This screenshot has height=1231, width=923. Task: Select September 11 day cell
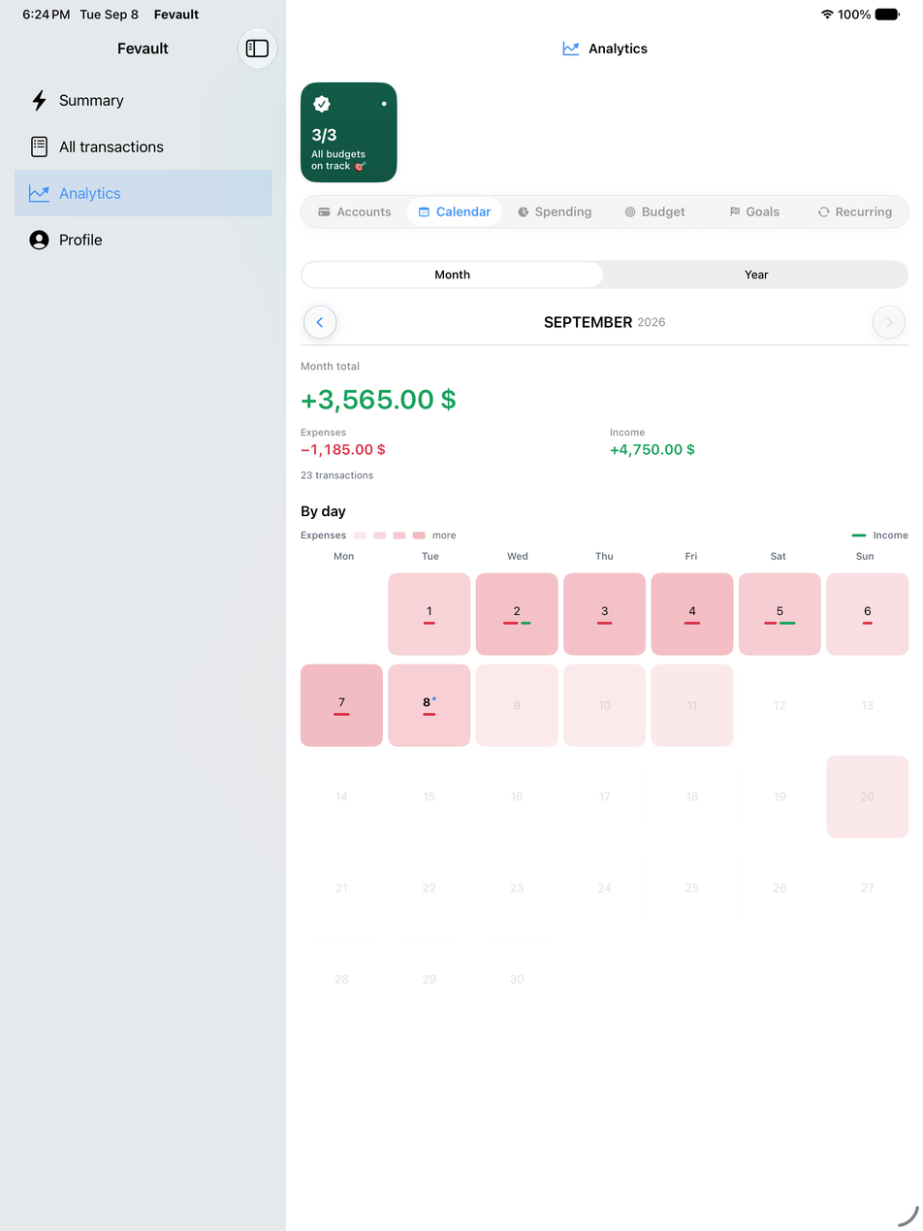pyautogui.click(x=692, y=705)
